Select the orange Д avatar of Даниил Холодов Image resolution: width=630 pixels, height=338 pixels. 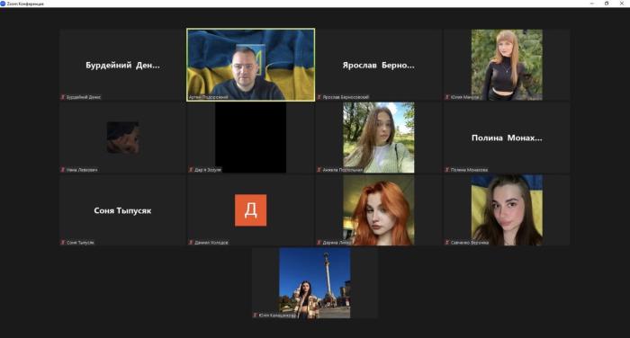tap(251, 210)
